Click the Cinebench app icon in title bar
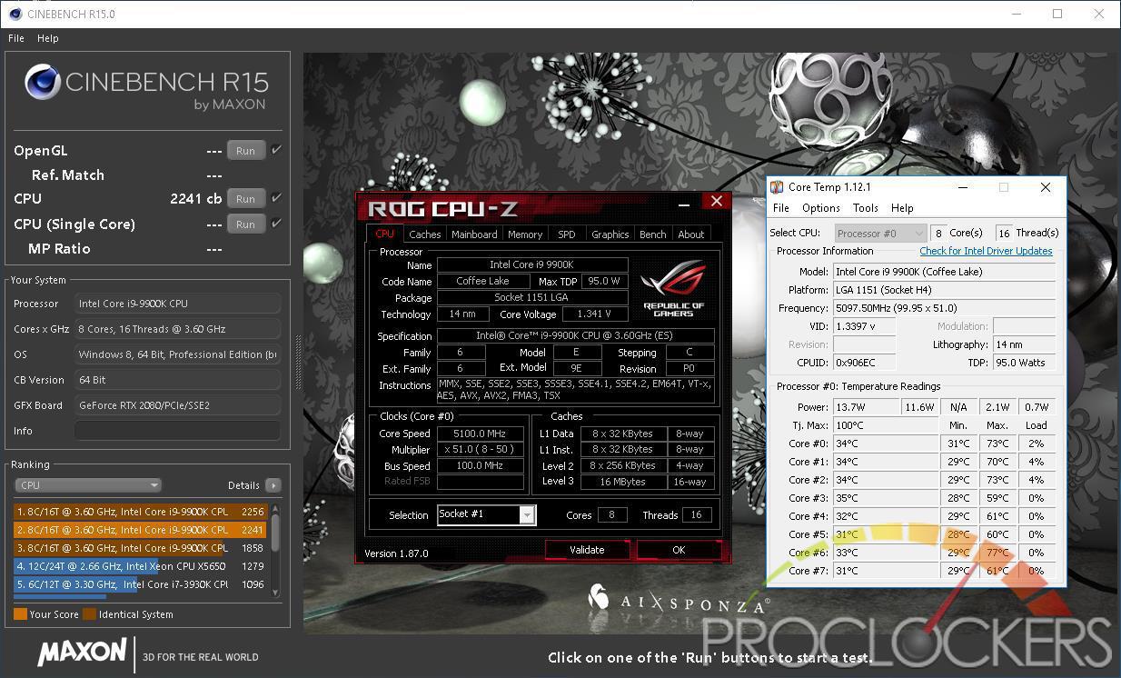 [x=15, y=14]
